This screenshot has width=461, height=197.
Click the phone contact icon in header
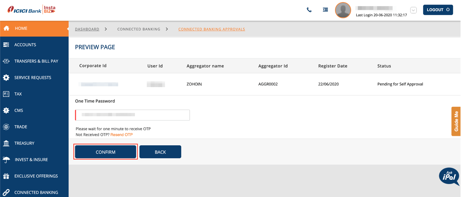tap(309, 10)
